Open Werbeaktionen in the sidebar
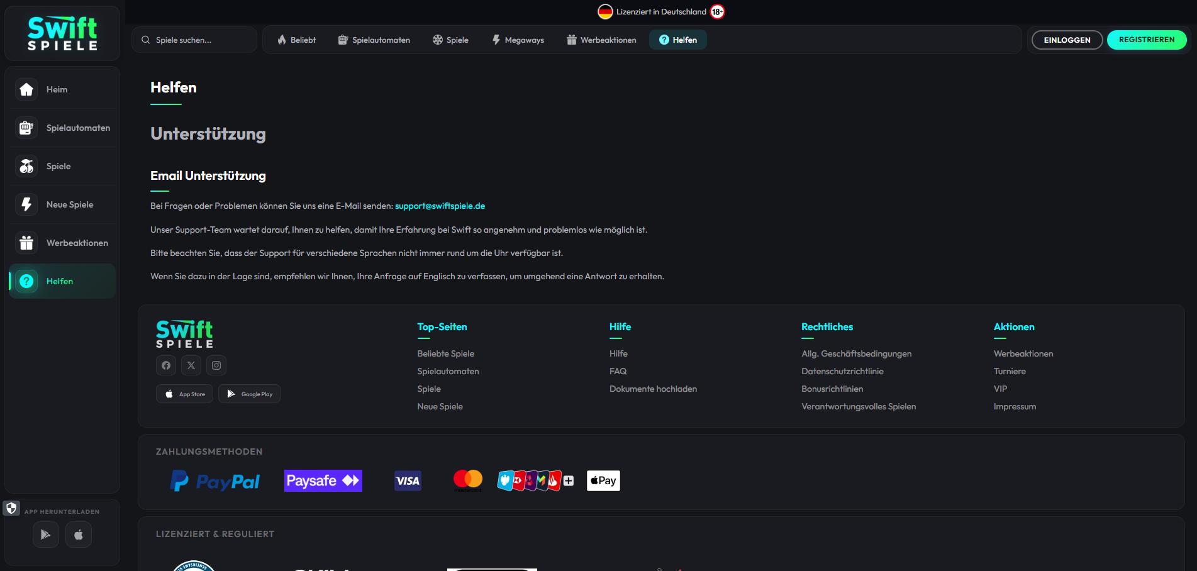The image size is (1197, 571). tap(62, 243)
